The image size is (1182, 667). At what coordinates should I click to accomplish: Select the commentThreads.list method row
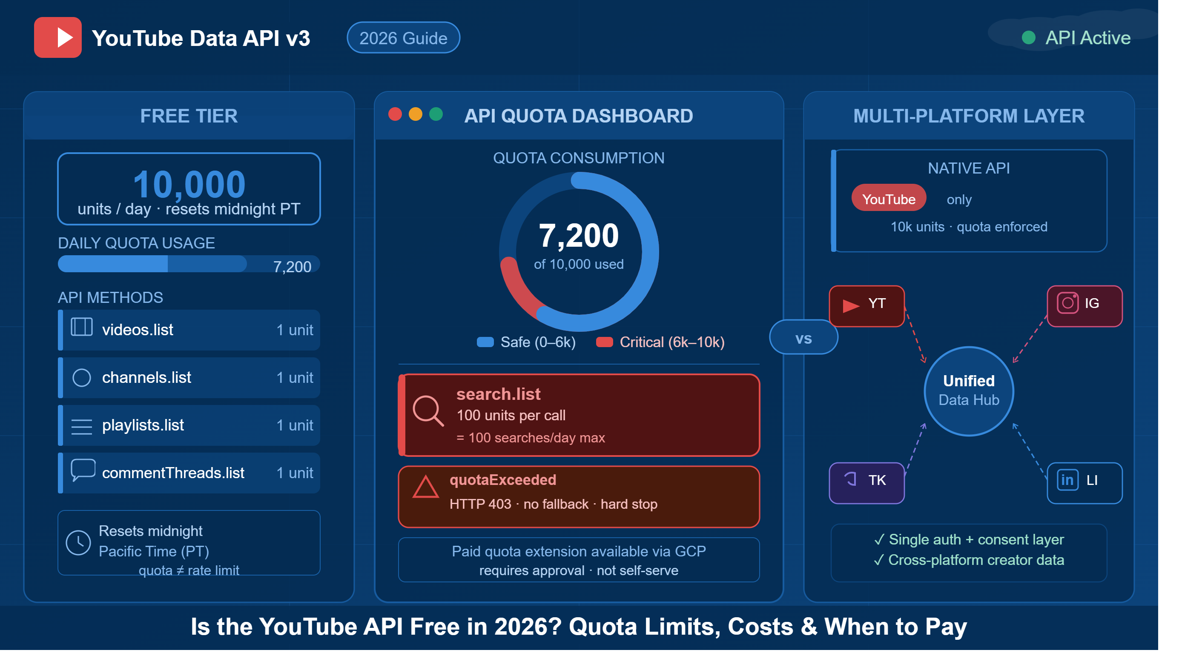[x=189, y=473]
